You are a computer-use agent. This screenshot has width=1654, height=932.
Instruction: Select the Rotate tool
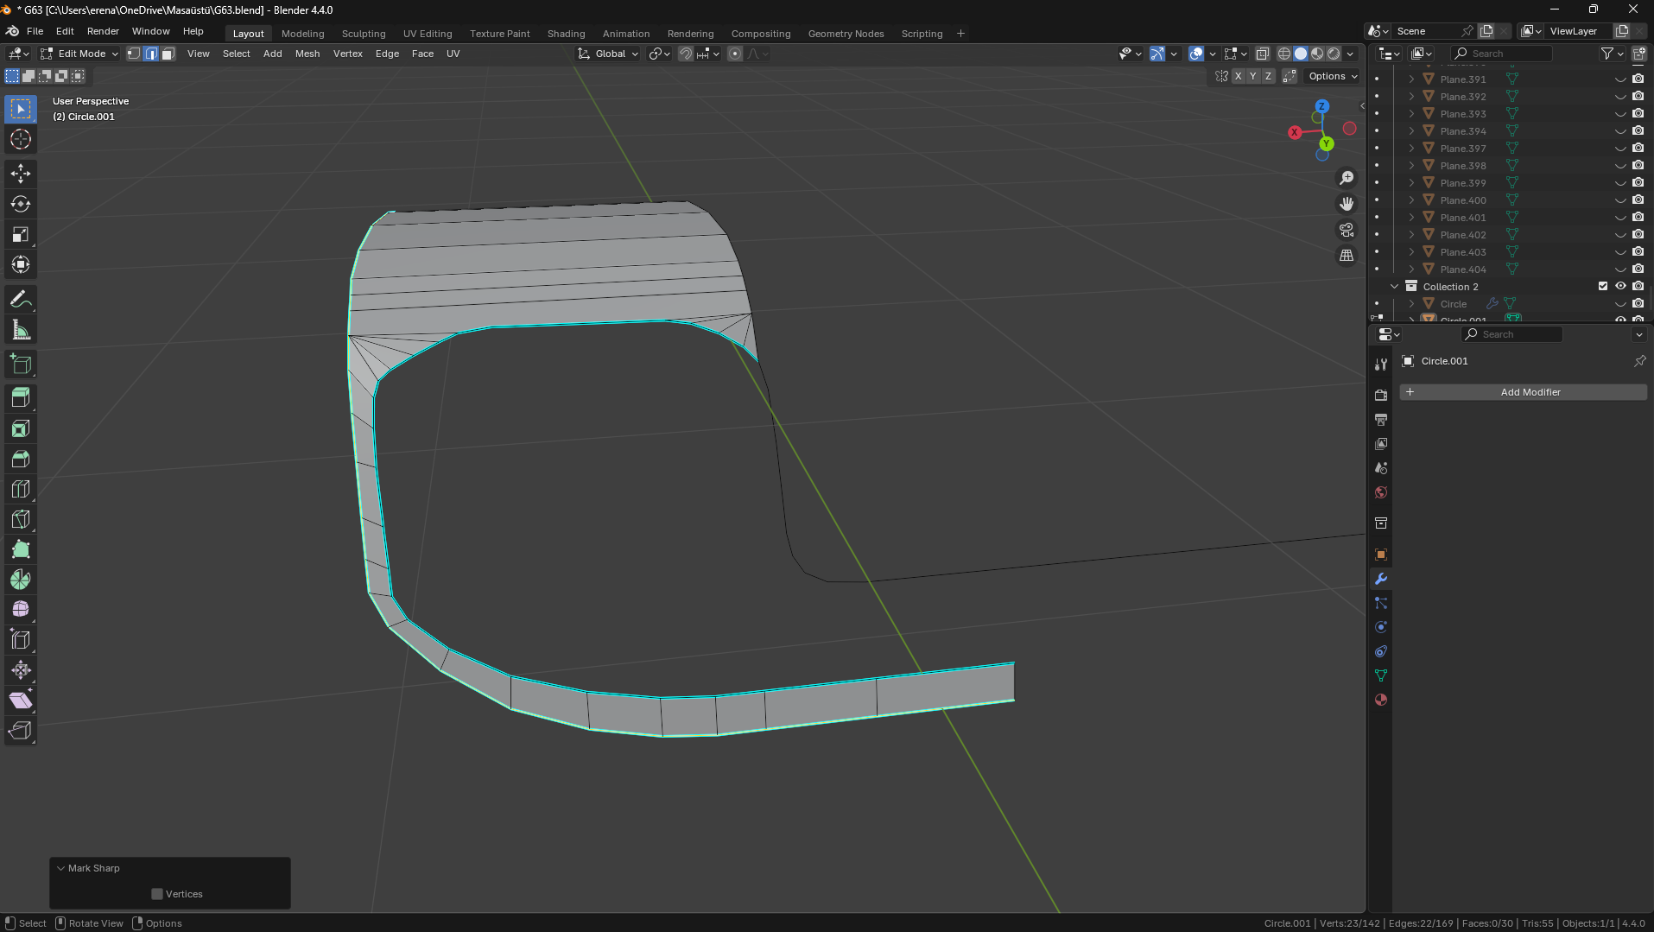click(x=21, y=204)
